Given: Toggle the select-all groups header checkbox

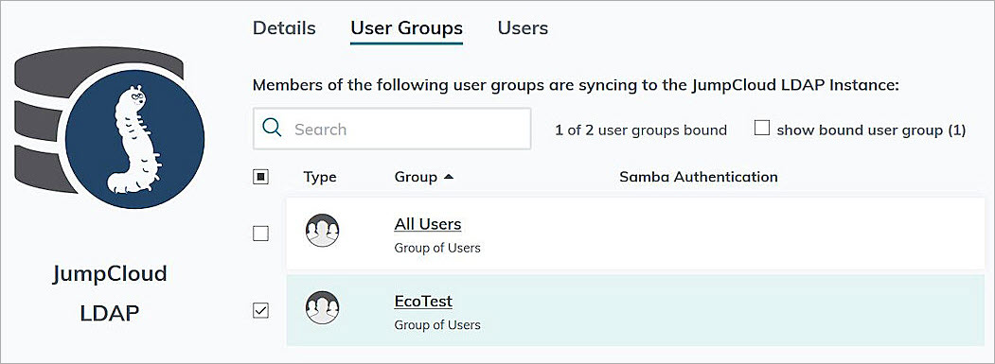Looking at the screenshot, I should [260, 177].
